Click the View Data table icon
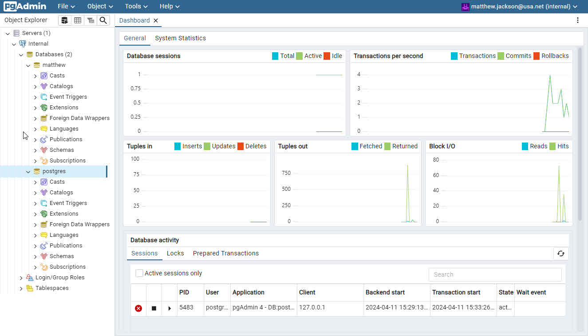The width and height of the screenshot is (588, 336). [x=78, y=20]
